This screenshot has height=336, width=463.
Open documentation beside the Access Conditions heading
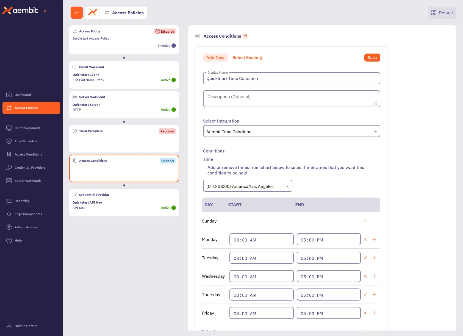245,36
